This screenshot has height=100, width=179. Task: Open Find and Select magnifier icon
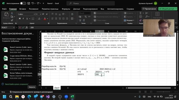tap(147, 17)
